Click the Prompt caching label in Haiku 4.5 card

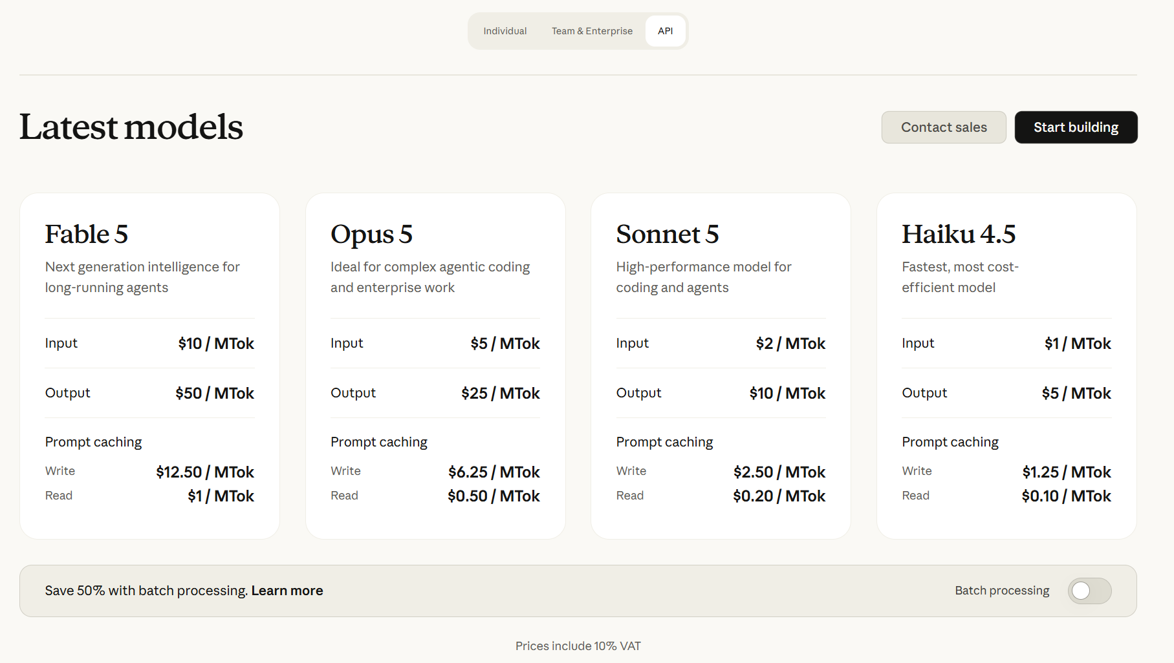950,443
